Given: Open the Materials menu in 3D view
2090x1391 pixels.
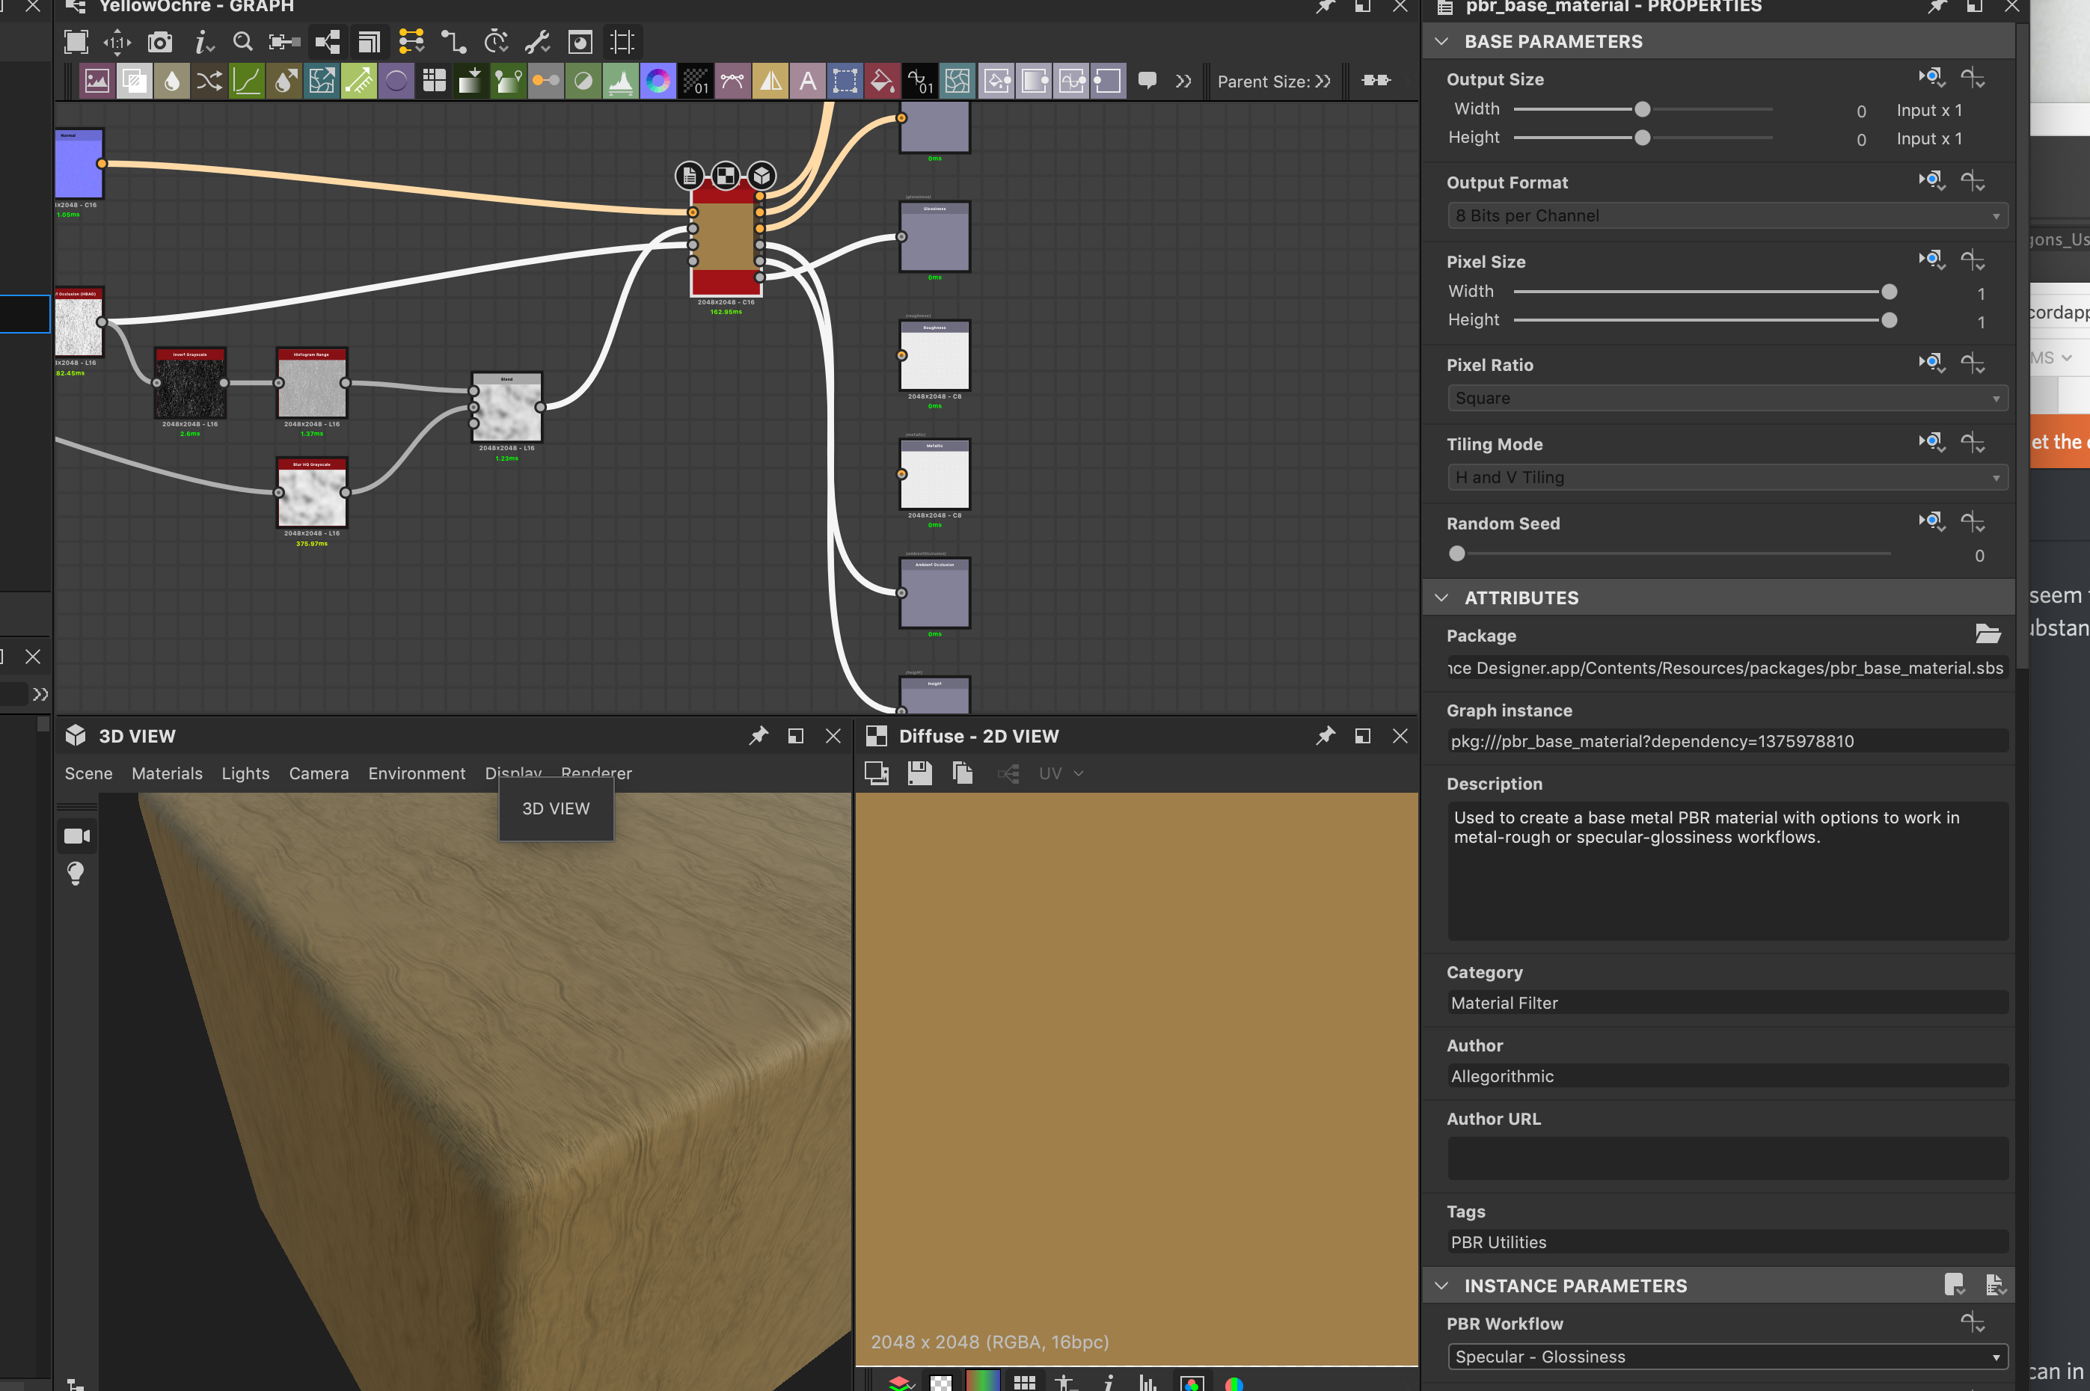Looking at the screenshot, I should point(167,773).
